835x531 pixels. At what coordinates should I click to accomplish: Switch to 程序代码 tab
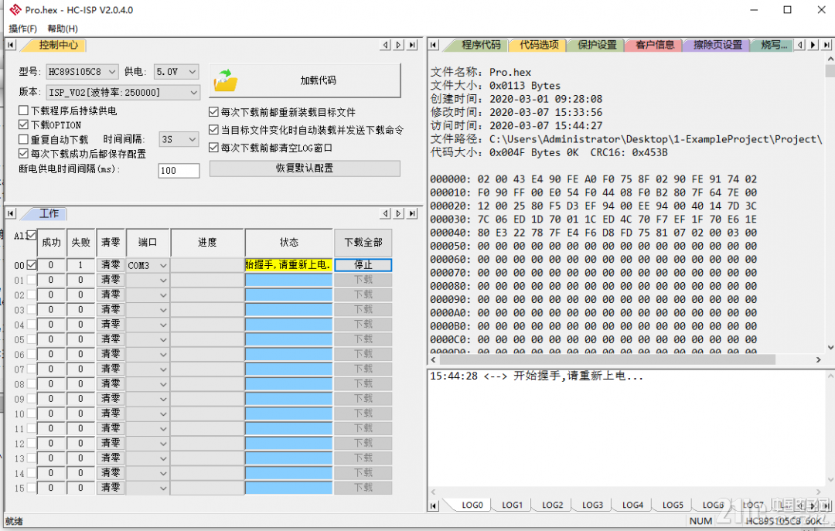[x=480, y=46]
